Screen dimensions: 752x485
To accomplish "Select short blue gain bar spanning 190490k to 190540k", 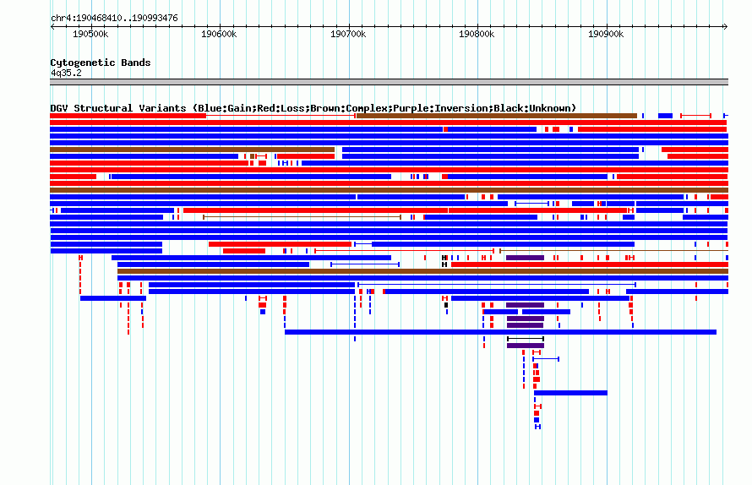I will click(x=113, y=298).
